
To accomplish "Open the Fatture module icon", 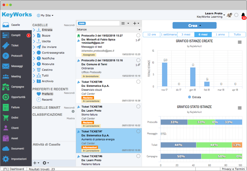I will point(6,108).
